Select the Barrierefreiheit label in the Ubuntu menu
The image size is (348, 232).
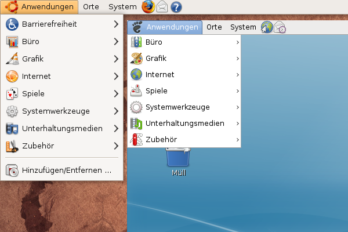[x=49, y=24]
